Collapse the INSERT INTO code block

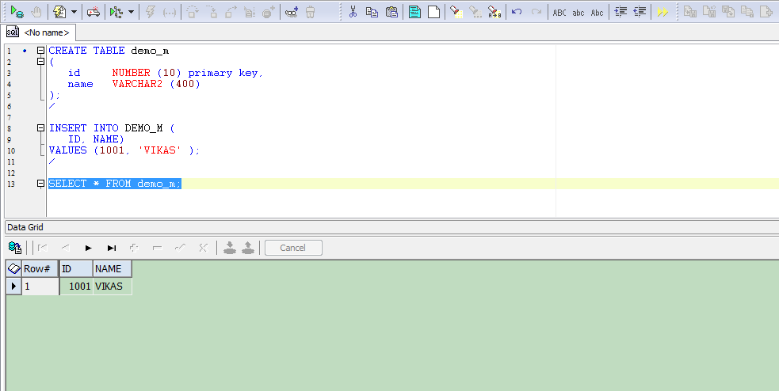pos(40,127)
